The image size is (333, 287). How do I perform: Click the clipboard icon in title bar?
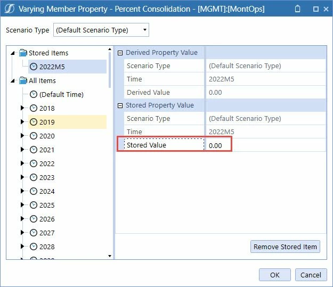(x=297, y=9)
